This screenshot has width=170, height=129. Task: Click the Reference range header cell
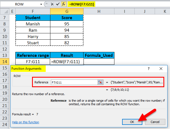click(x=33, y=55)
